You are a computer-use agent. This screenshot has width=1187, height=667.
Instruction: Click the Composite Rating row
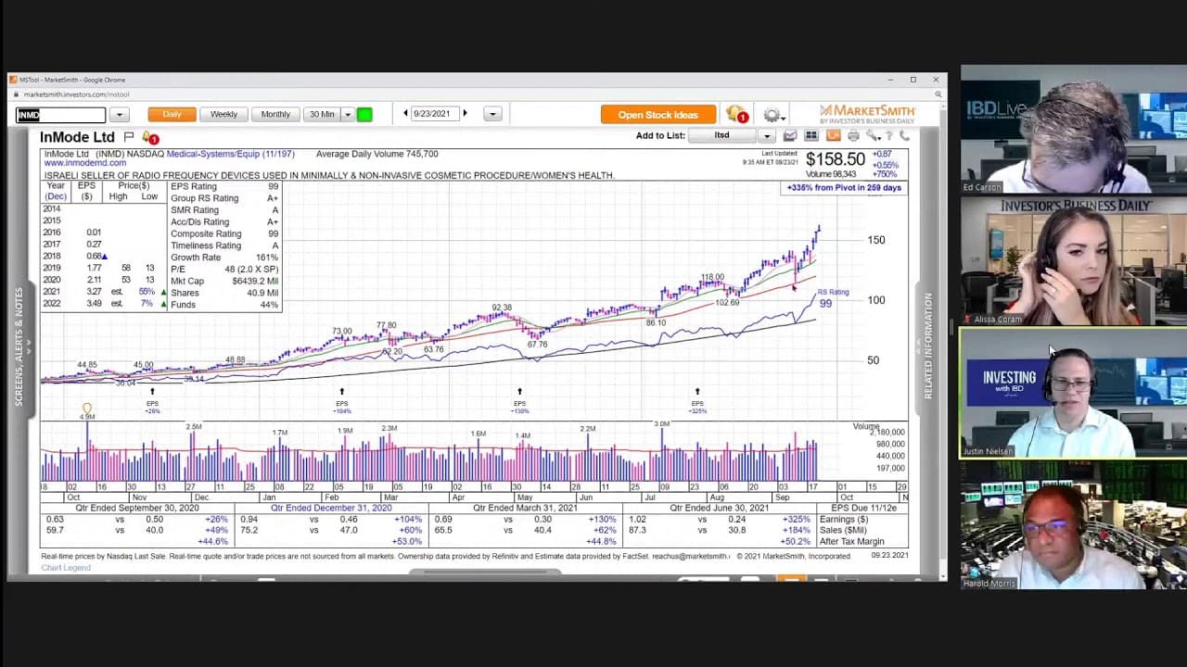click(224, 233)
